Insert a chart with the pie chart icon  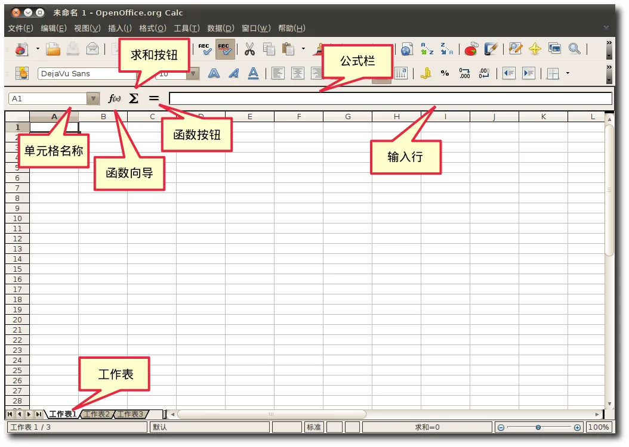(x=471, y=49)
